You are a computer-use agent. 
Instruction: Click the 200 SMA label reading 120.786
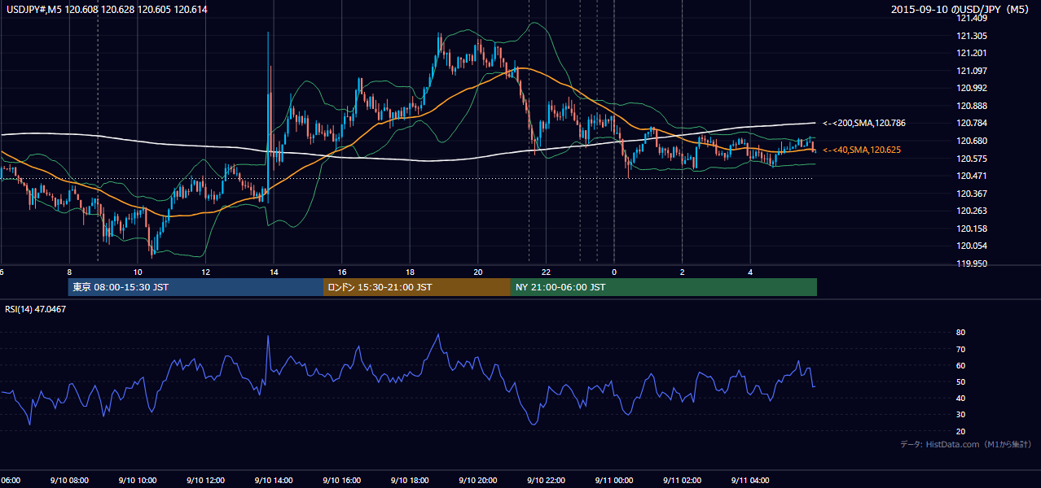point(863,123)
